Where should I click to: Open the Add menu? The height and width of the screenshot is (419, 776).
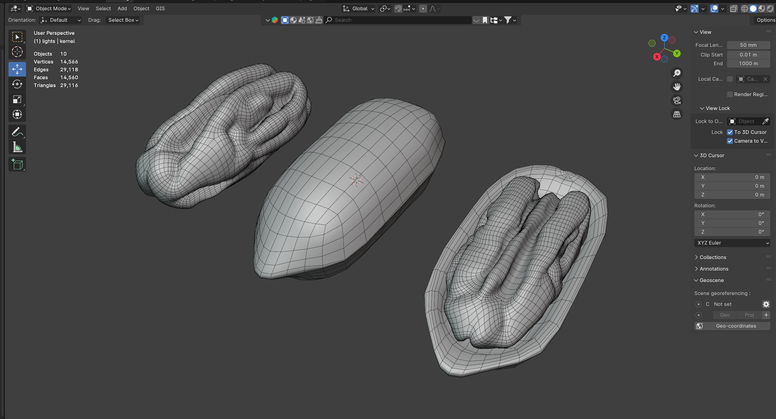(x=122, y=8)
